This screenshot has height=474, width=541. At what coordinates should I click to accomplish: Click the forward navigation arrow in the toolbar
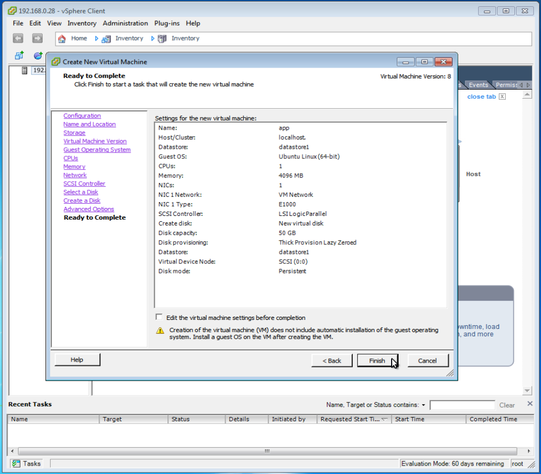(x=37, y=38)
